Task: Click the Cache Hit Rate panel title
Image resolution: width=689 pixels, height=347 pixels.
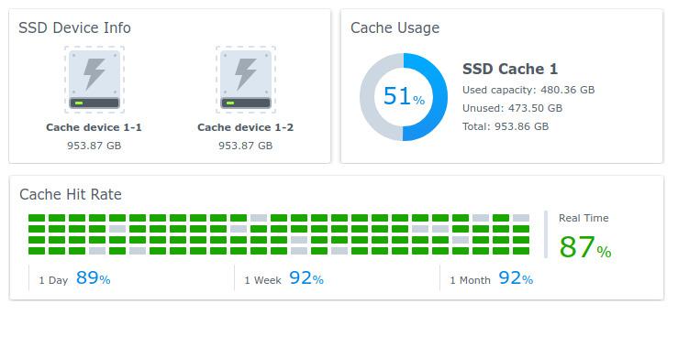Action: tap(71, 194)
